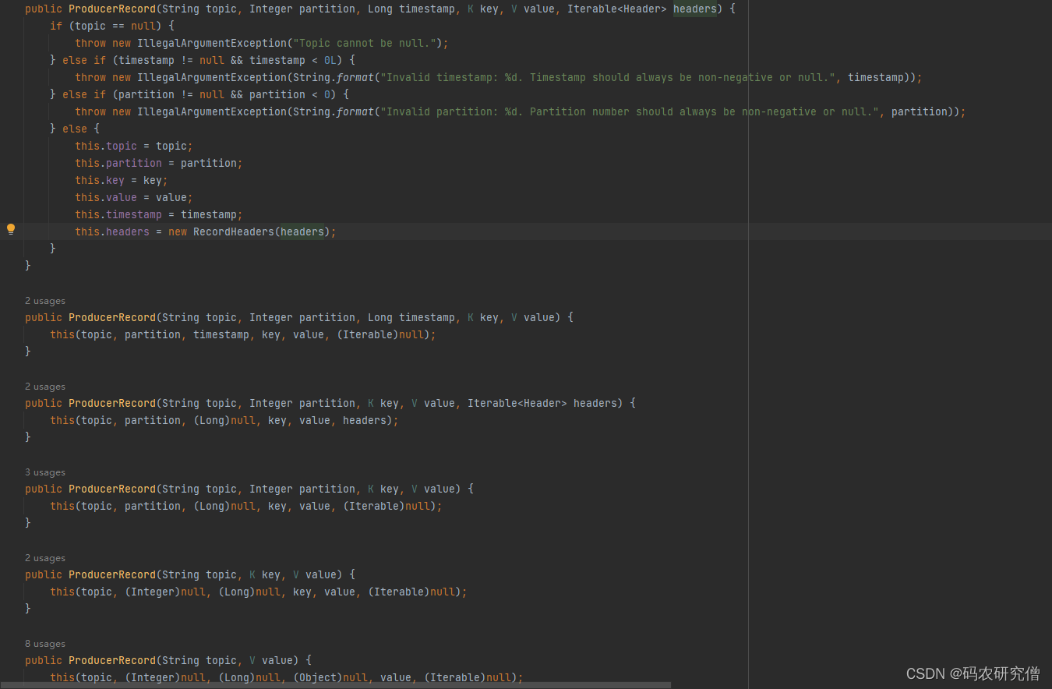Open the '2 usages' hint above the K key, V value, Iterable<Header> headers constructor
Viewport: 1052px width, 689px height.
[x=45, y=387]
